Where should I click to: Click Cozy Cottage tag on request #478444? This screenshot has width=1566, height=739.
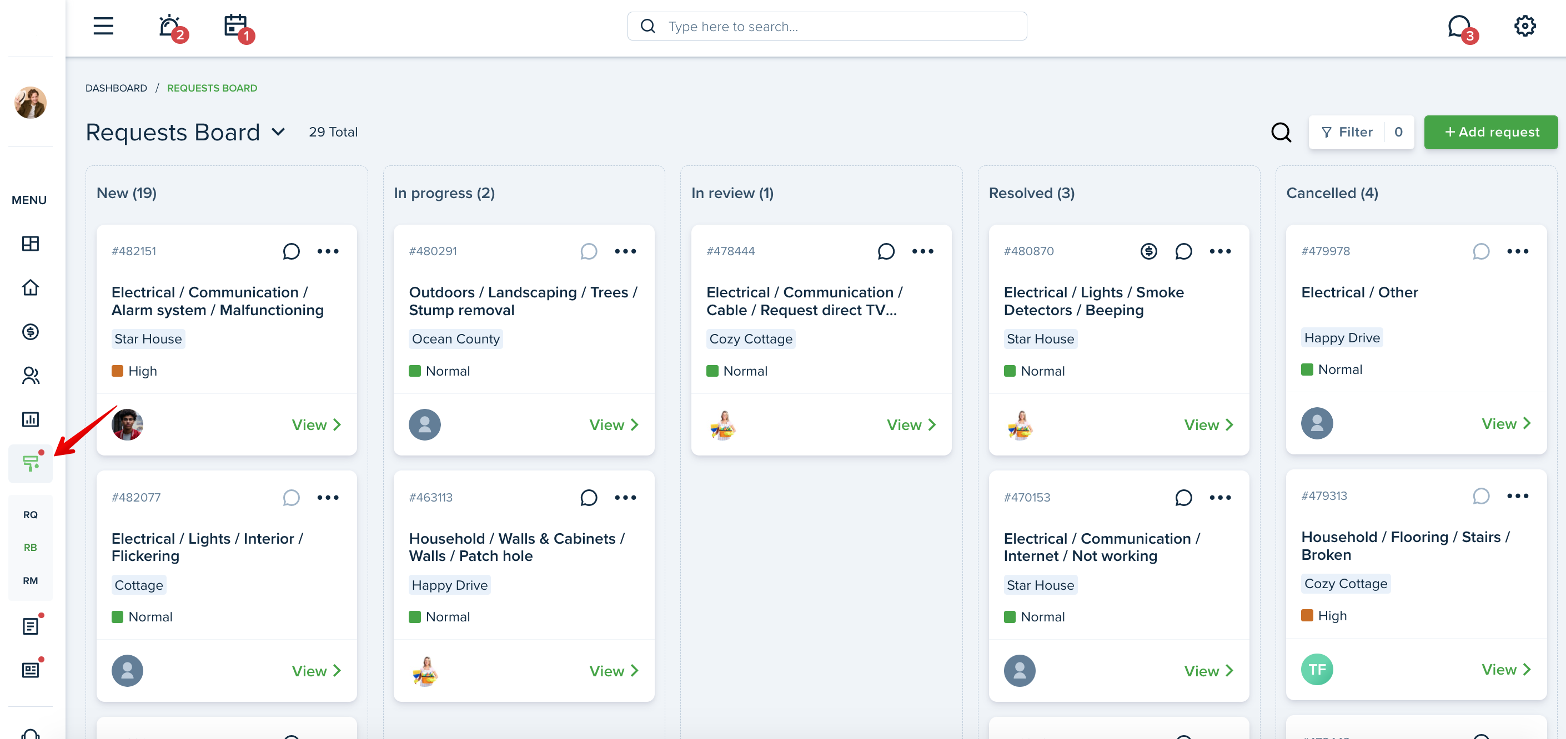751,339
